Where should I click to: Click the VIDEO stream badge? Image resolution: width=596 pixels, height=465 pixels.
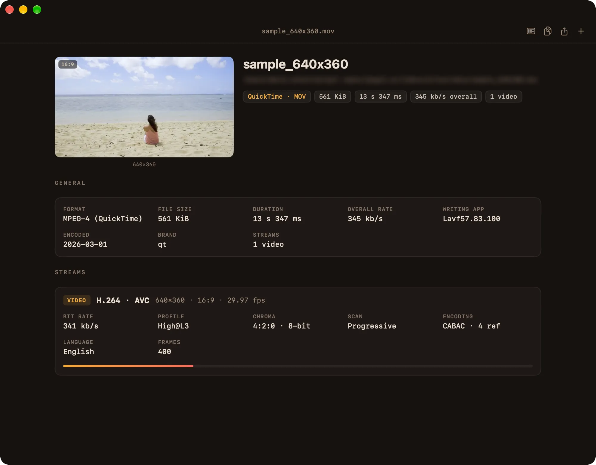coord(77,300)
